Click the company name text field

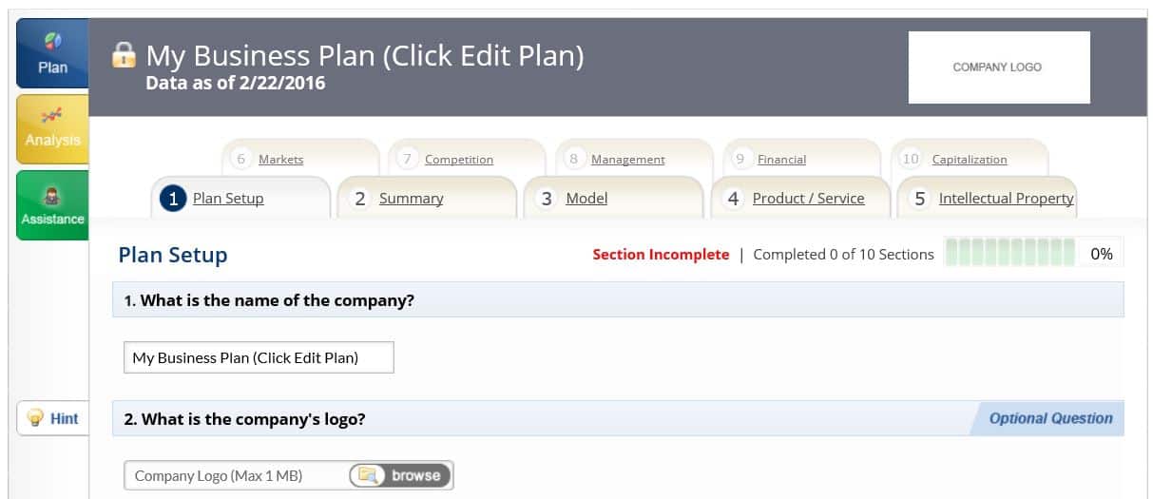click(259, 357)
